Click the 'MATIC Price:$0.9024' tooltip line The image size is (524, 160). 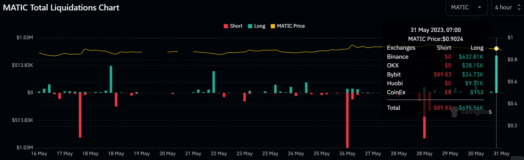[x=435, y=39]
